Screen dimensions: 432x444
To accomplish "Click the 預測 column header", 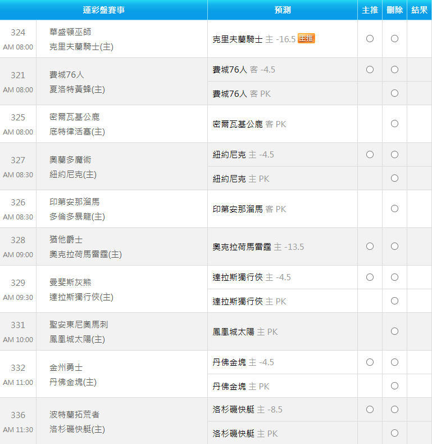I will (x=283, y=10).
